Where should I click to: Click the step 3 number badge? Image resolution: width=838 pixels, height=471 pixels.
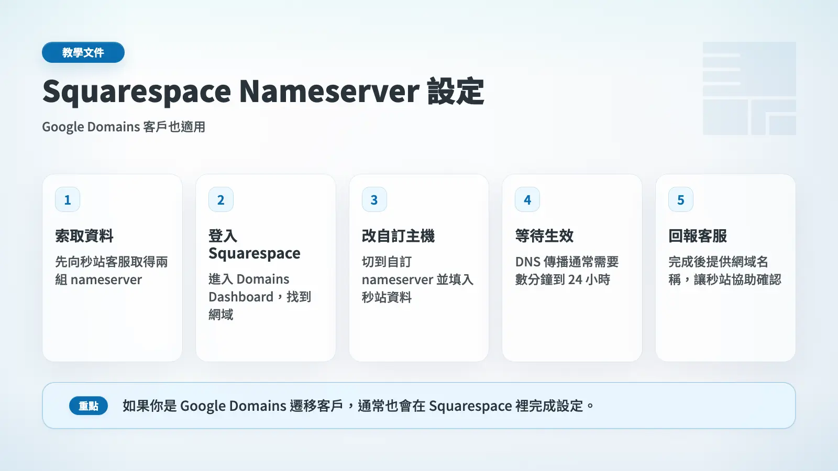coord(374,199)
